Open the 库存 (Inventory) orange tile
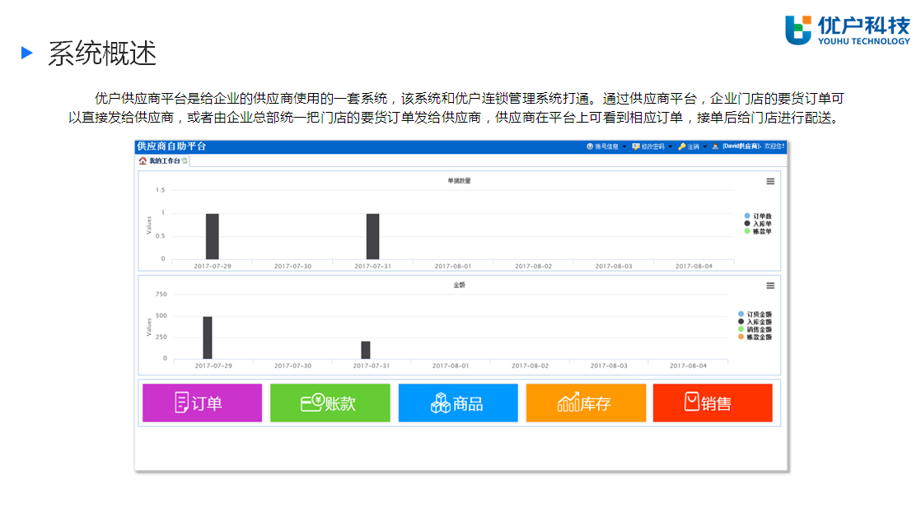921x516 pixels. tap(586, 403)
